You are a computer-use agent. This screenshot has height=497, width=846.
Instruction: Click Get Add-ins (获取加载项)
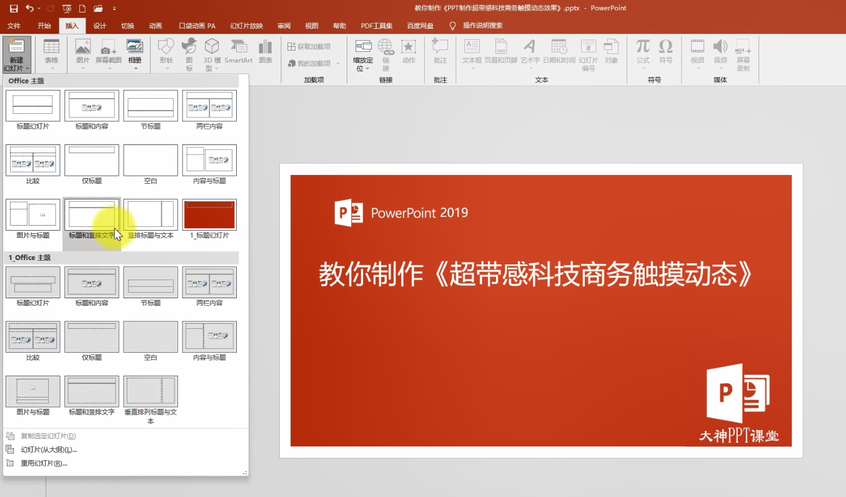[309, 47]
